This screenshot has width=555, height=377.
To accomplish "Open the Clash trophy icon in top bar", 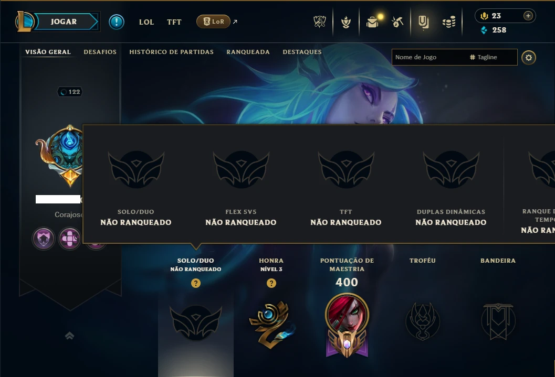I will [320, 22].
